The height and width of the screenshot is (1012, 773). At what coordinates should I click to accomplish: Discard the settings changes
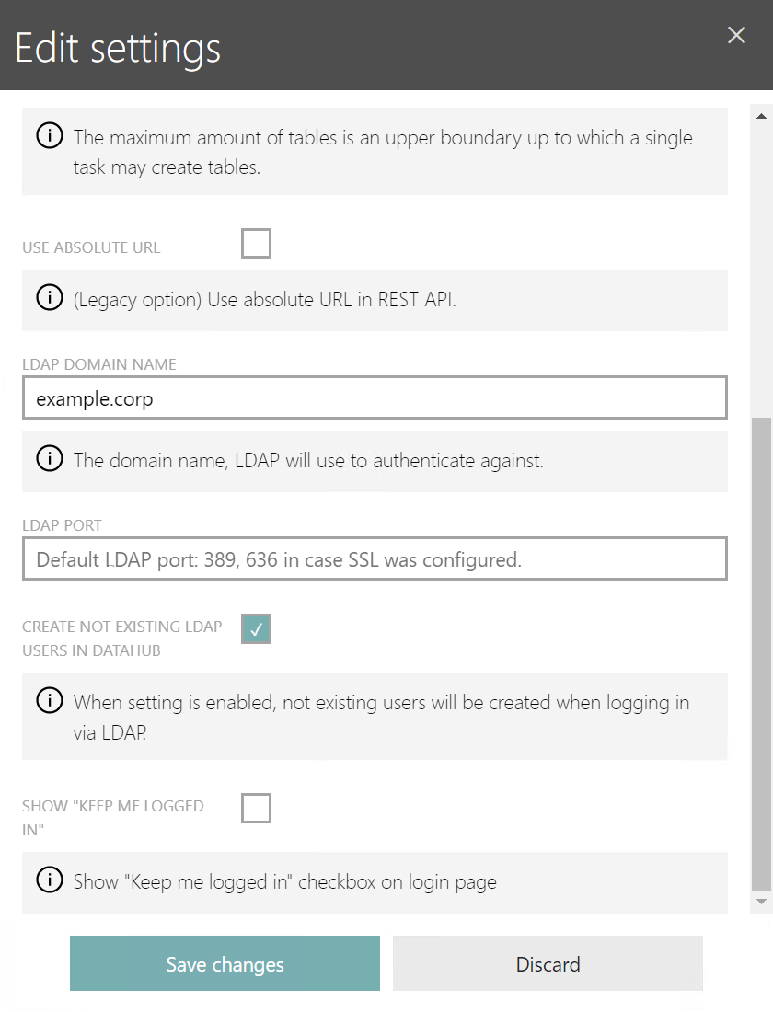coord(548,963)
